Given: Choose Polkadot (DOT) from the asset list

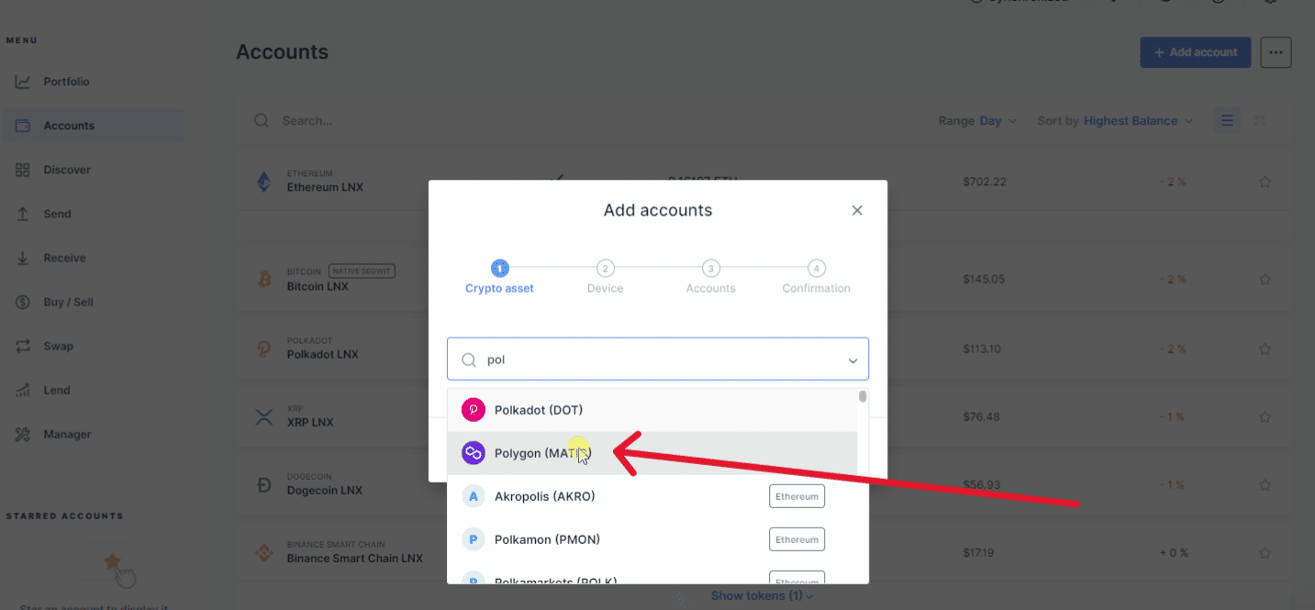Looking at the screenshot, I should pyautogui.click(x=652, y=410).
